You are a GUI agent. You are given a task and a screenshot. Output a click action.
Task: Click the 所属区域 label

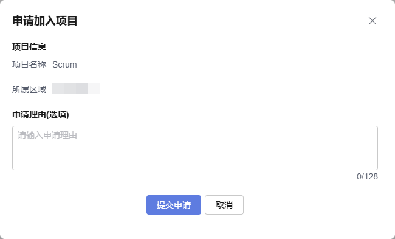coord(29,89)
